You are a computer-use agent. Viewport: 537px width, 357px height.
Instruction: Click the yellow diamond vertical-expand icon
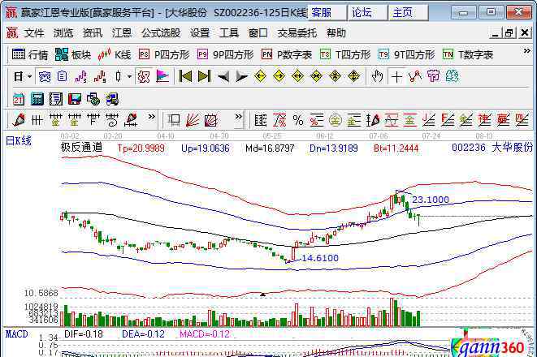point(353,76)
